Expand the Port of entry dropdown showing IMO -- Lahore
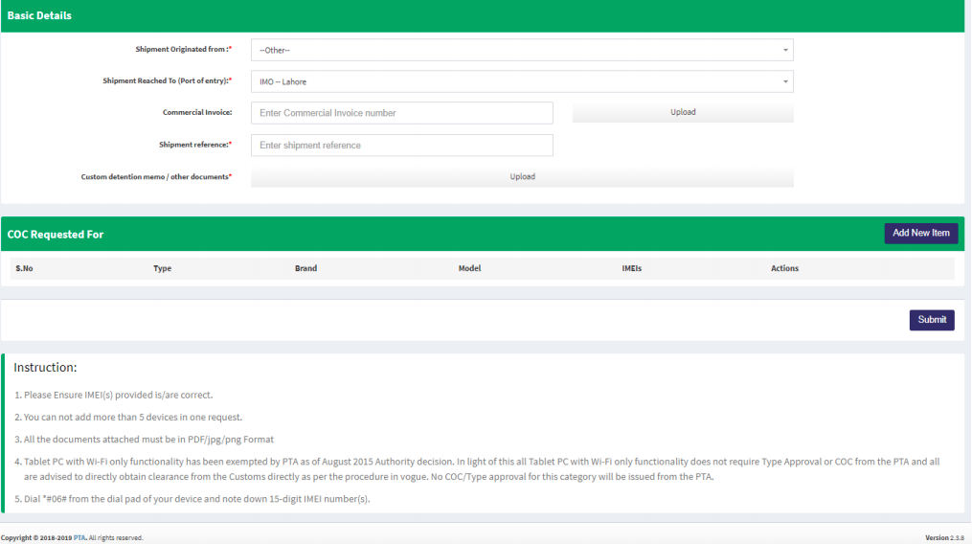The height and width of the screenshot is (544, 972). click(521, 81)
